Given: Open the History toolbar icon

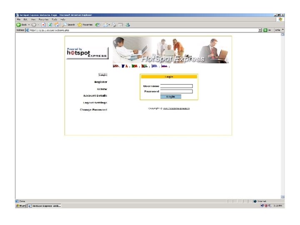Looking at the screenshot, I should (x=98, y=25).
